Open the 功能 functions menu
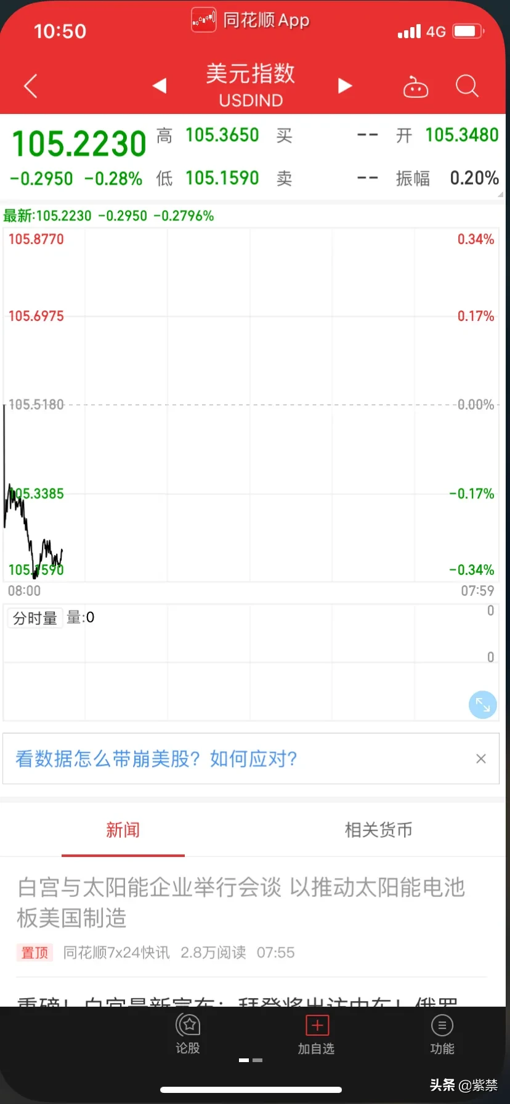This screenshot has height=1104, width=510. [442, 1033]
